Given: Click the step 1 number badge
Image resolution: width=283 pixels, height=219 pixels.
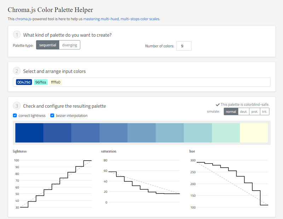Looking at the screenshot, I should [x=17, y=35].
